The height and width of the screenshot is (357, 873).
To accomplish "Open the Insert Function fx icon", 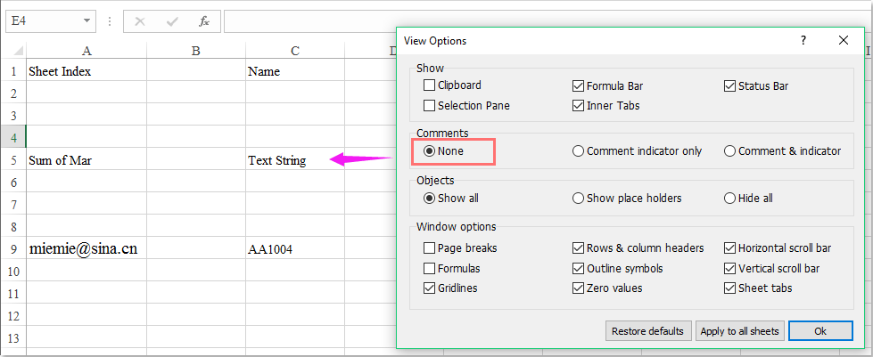I will tap(204, 20).
